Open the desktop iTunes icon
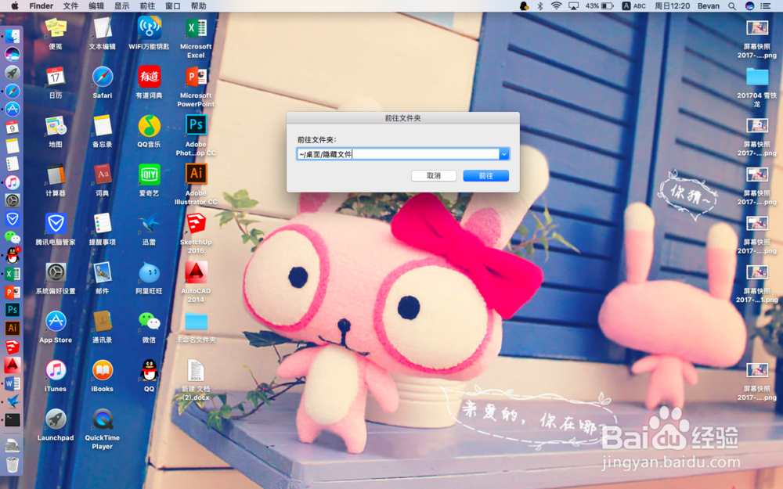The height and width of the screenshot is (489, 783). tap(56, 370)
